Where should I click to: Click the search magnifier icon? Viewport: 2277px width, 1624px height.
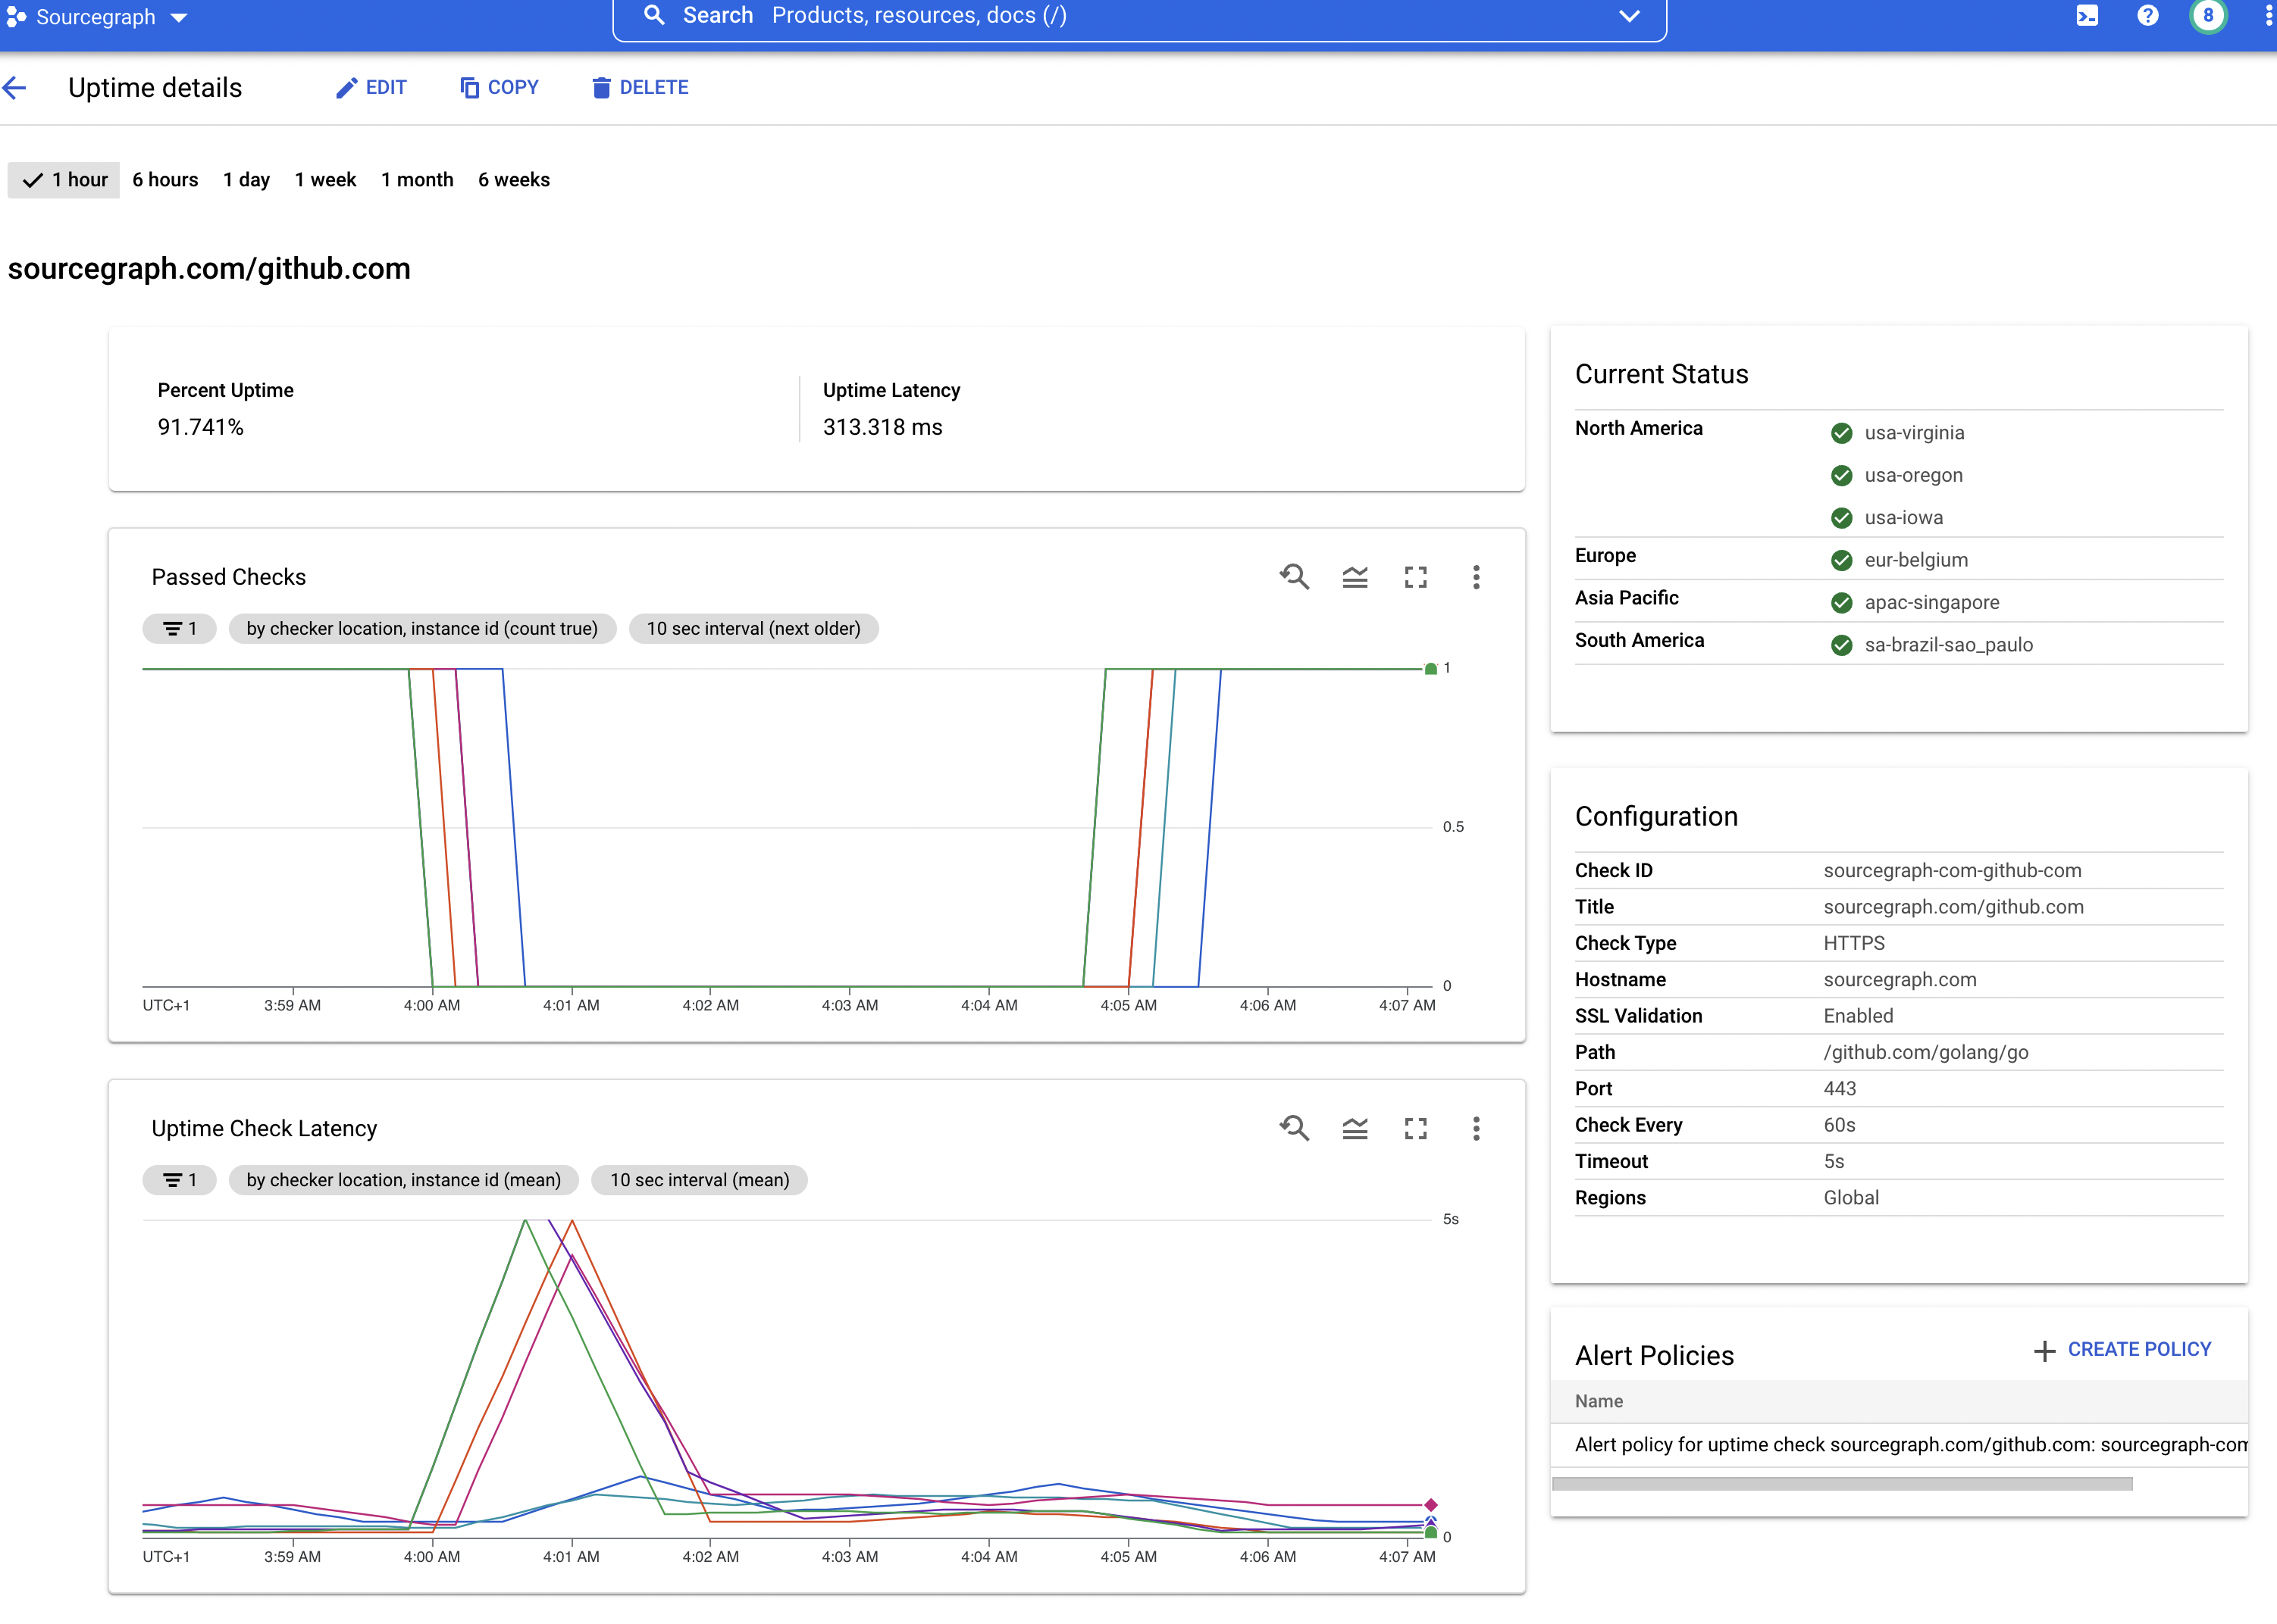pos(654,16)
